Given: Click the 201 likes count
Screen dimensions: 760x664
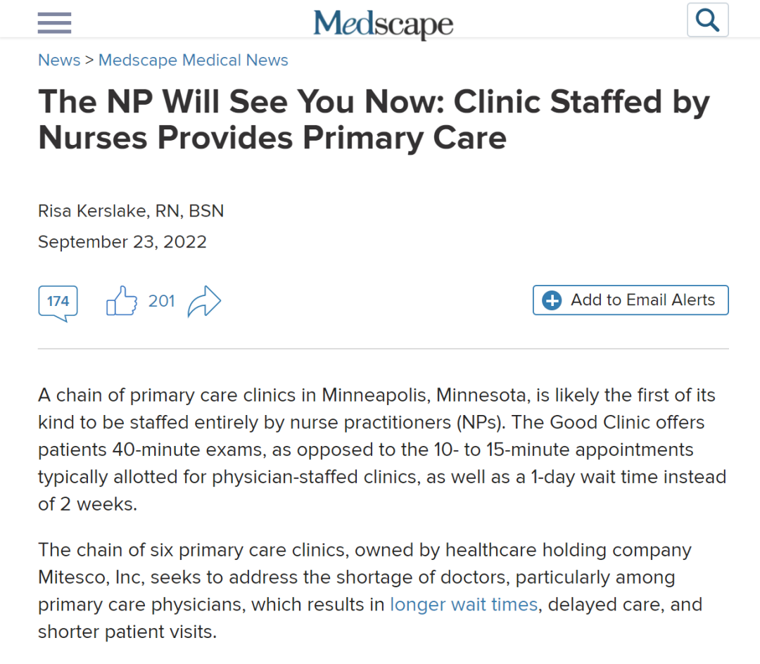Looking at the screenshot, I should pyautogui.click(x=161, y=301).
